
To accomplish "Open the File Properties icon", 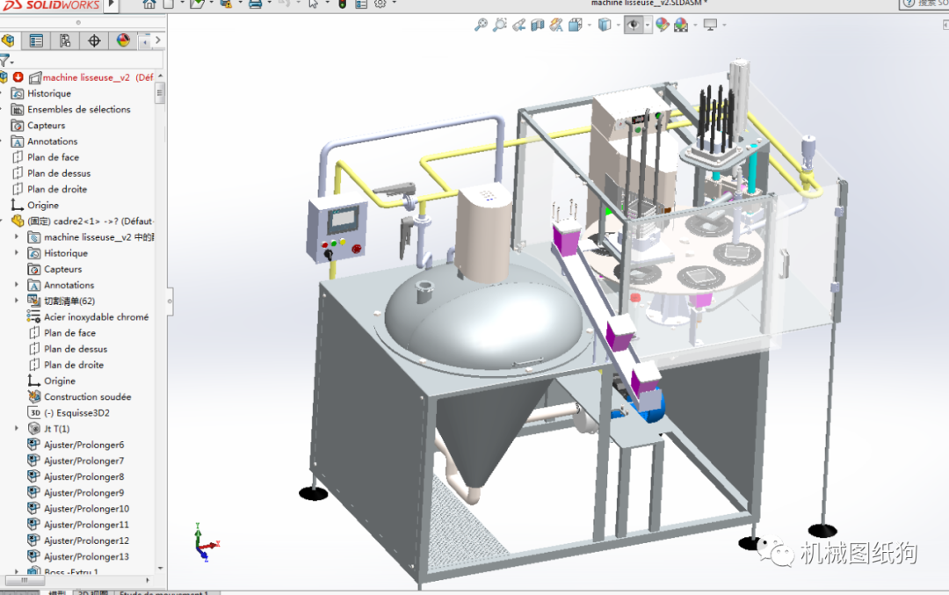I will 361,4.
